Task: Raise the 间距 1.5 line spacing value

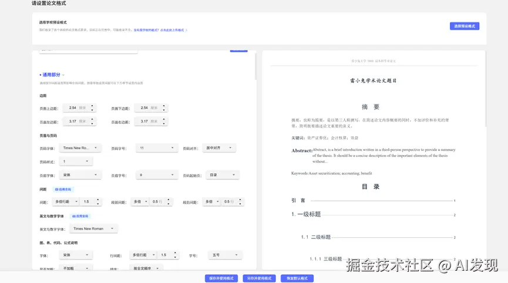Action: (98, 200)
